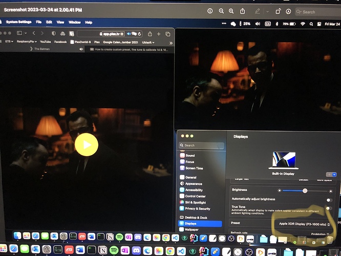Reload the app.plex.tv page
Screen dimensions: 341x256
click(x=139, y=34)
